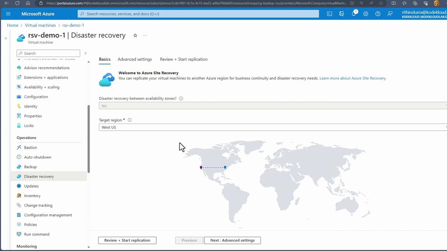Open the Help question mark icon
The width and height of the screenshot is (447, 251).
click(x=378, y=14)
